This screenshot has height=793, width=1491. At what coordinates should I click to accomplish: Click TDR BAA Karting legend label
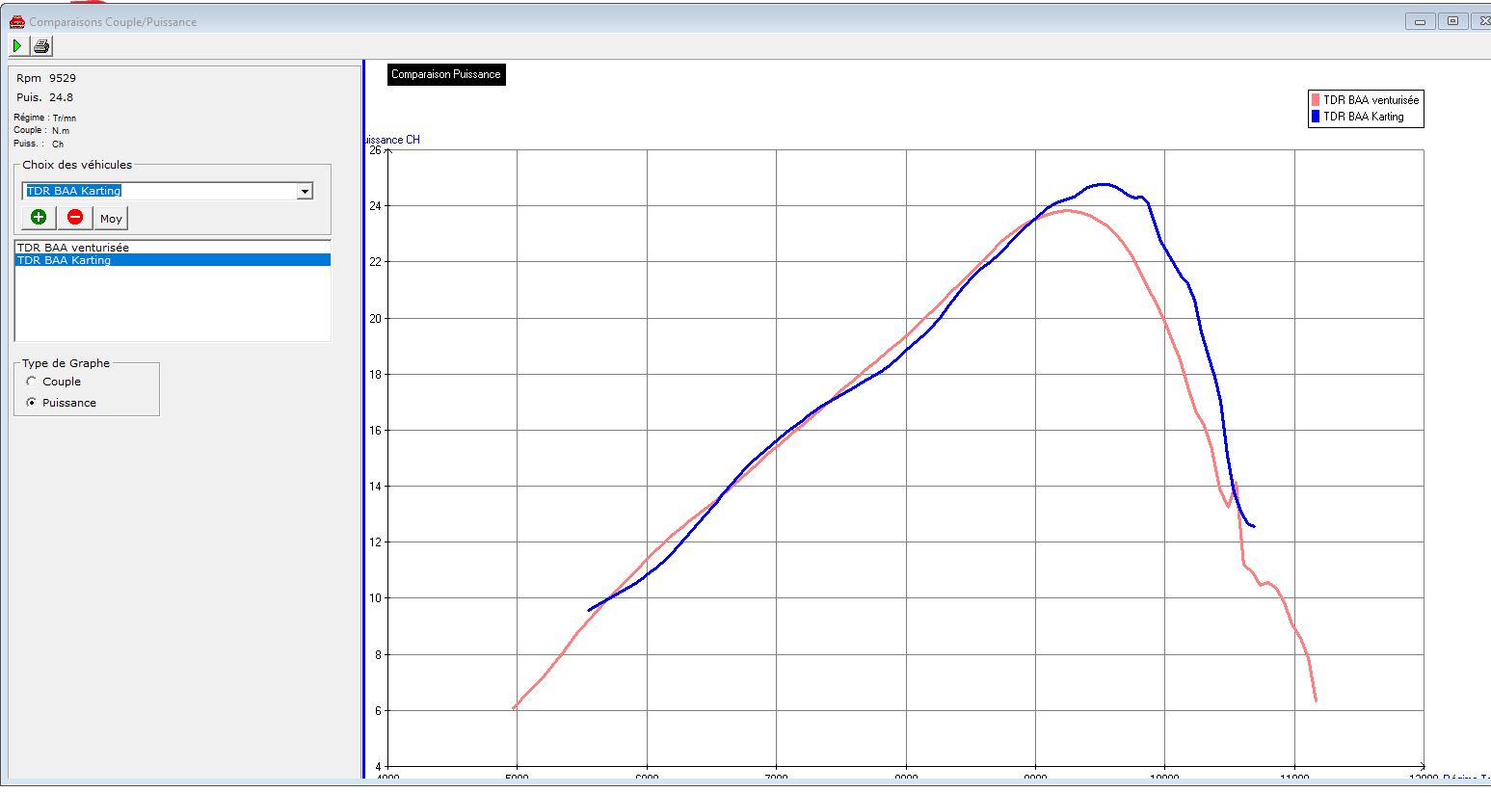click(x=1364, y=117)
